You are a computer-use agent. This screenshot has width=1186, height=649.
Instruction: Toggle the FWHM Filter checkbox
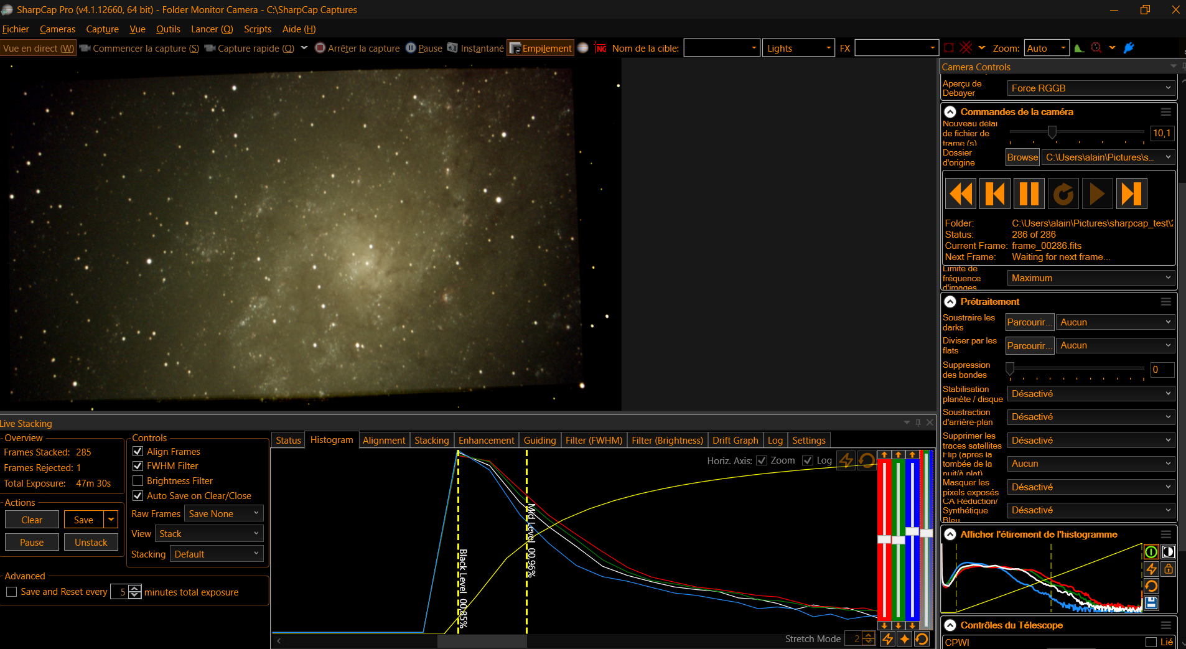tap(138, 466)
